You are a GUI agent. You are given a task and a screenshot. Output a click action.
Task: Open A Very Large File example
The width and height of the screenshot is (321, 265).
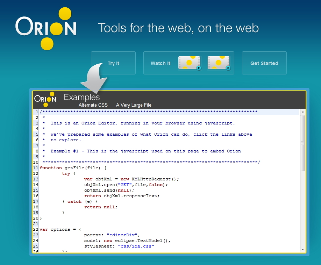134,105
